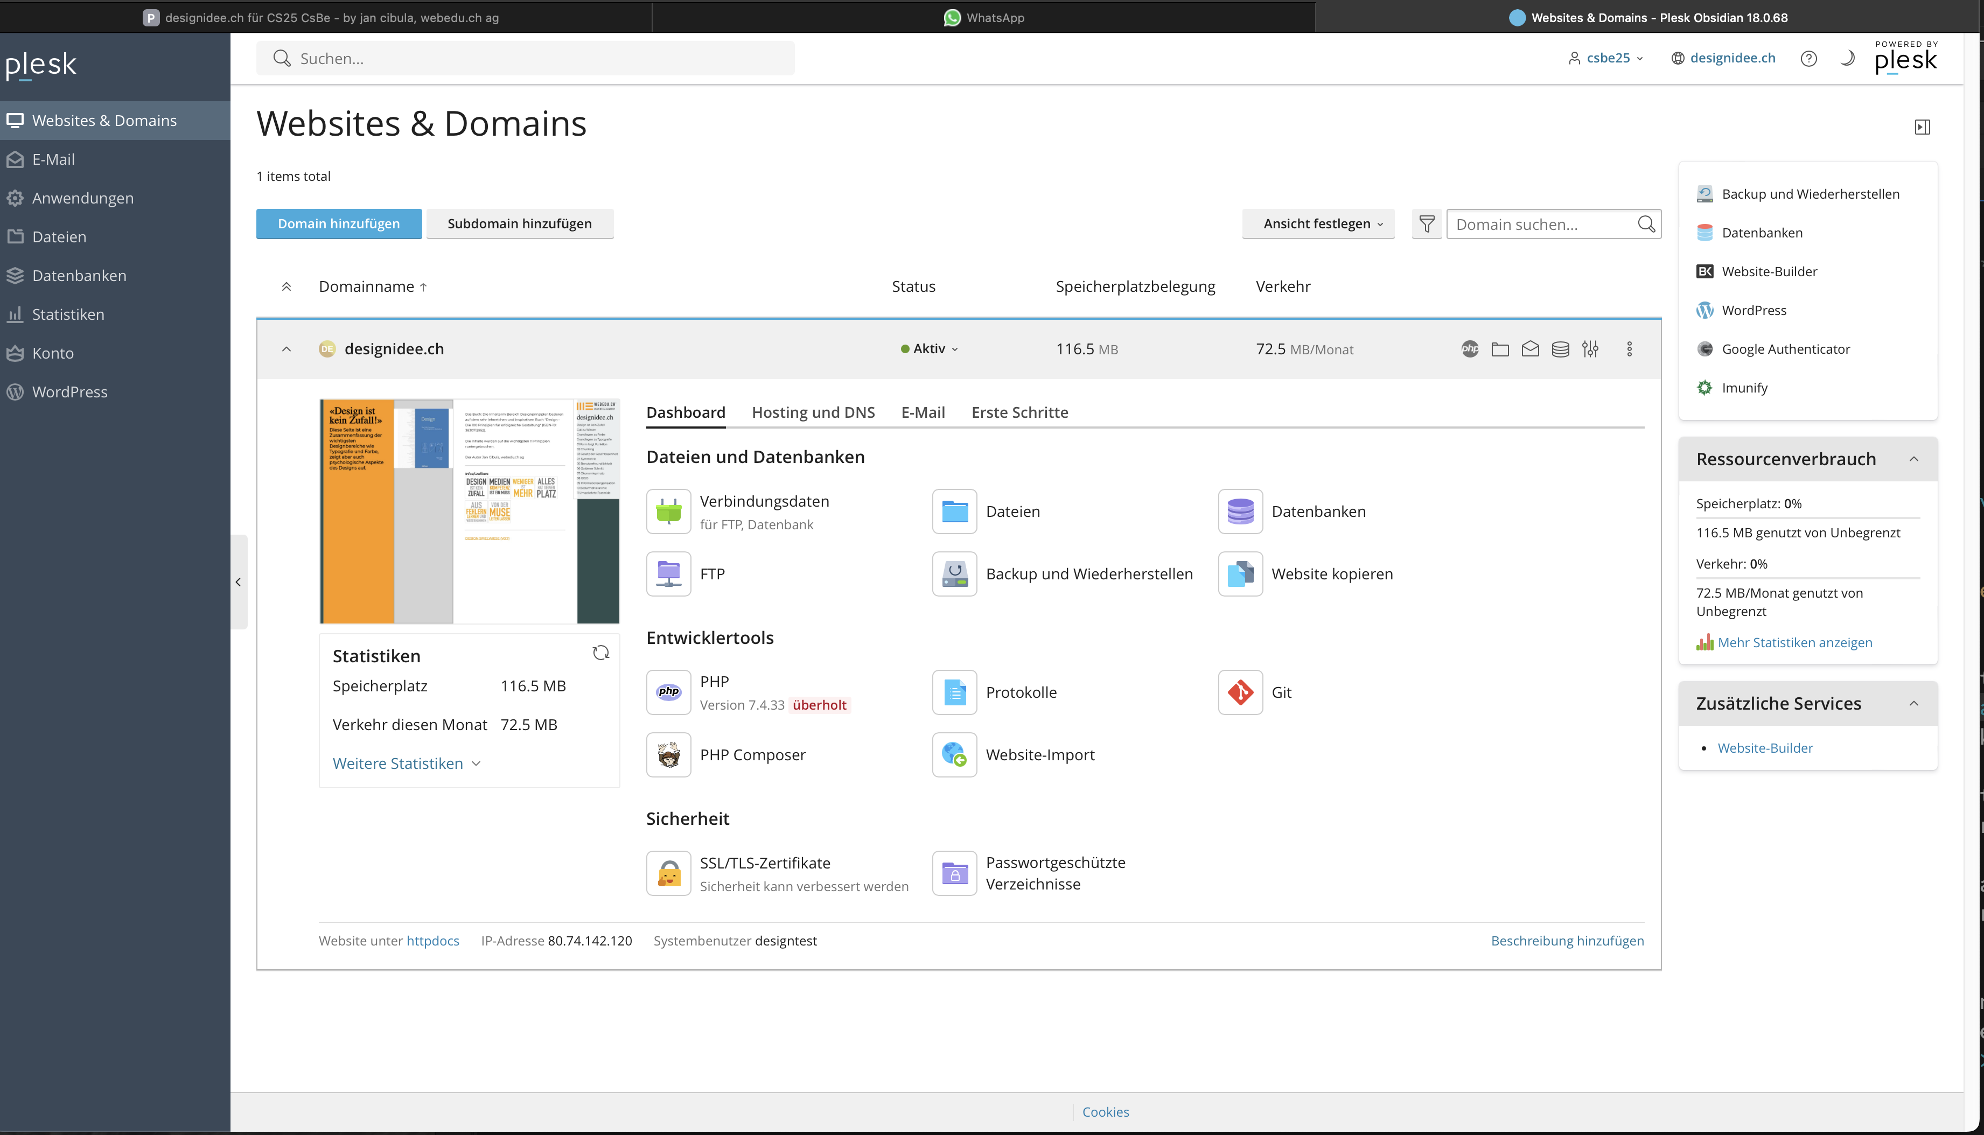
Task: Open the httpdocs link
Action: coord(432,941)
